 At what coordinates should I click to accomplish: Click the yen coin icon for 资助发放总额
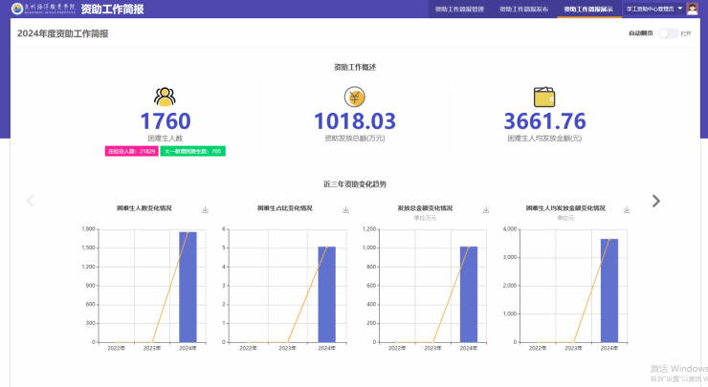354,97
